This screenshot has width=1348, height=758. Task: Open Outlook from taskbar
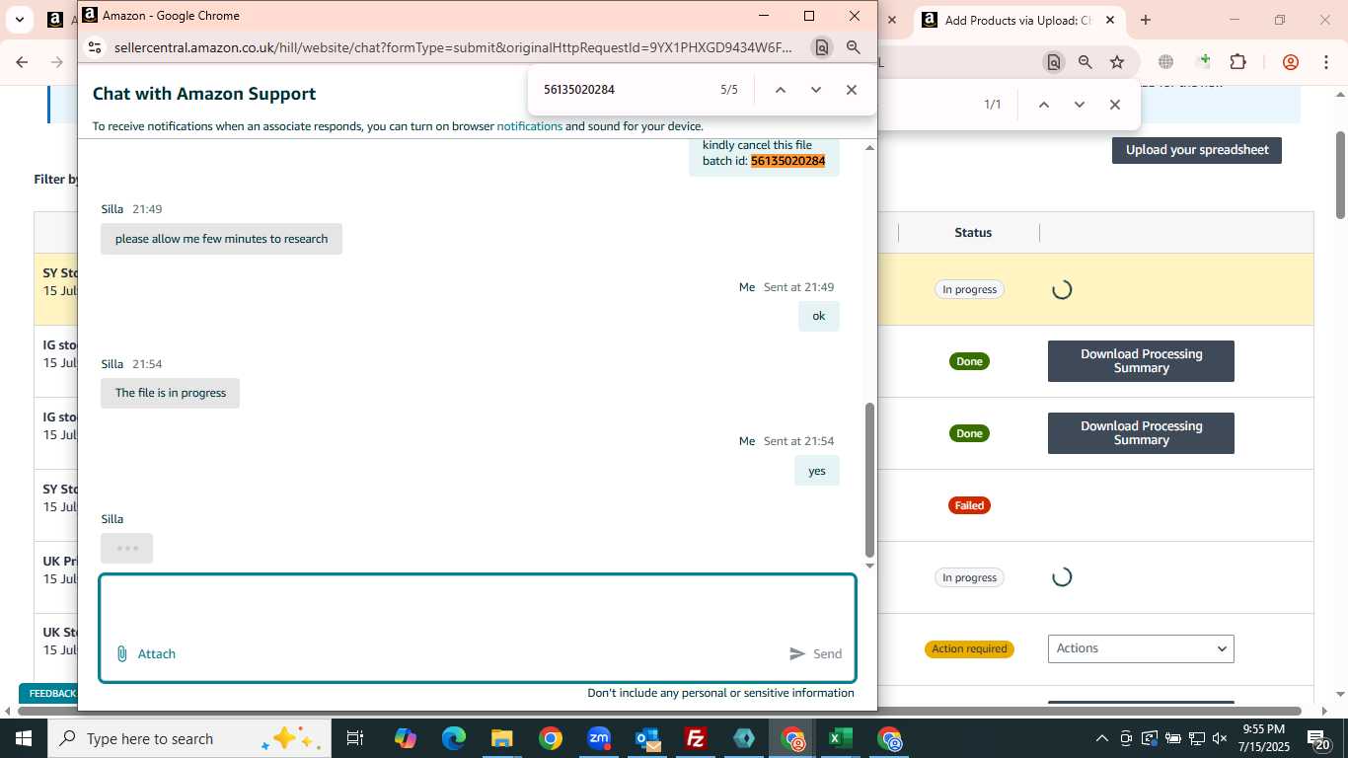tap(647, 738)
